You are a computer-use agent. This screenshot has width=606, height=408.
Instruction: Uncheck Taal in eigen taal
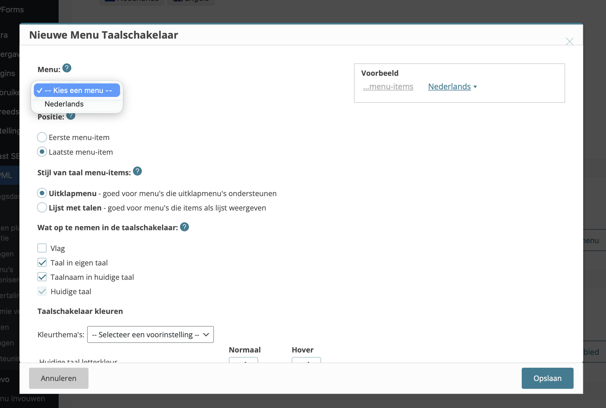tap(42, 263)
